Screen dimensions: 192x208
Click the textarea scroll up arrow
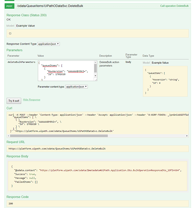point(96,63)
